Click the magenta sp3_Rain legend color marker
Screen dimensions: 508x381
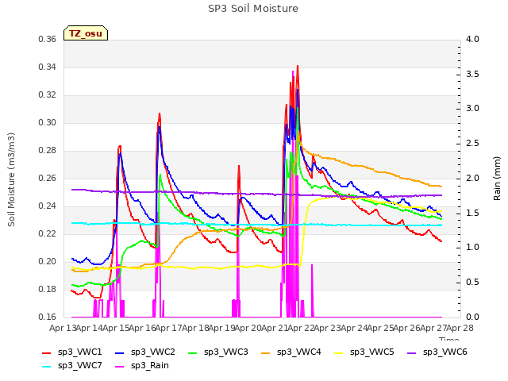120,367
